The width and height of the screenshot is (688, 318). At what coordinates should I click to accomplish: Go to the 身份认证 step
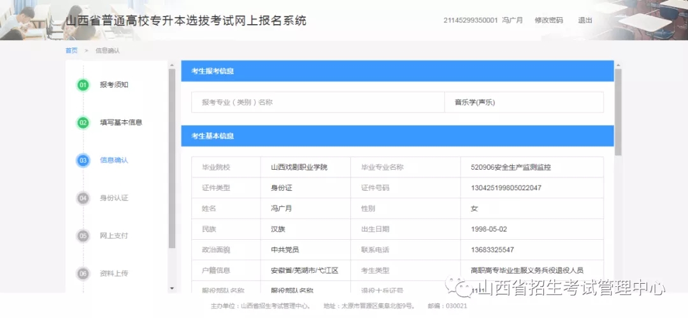coord(114,198)
